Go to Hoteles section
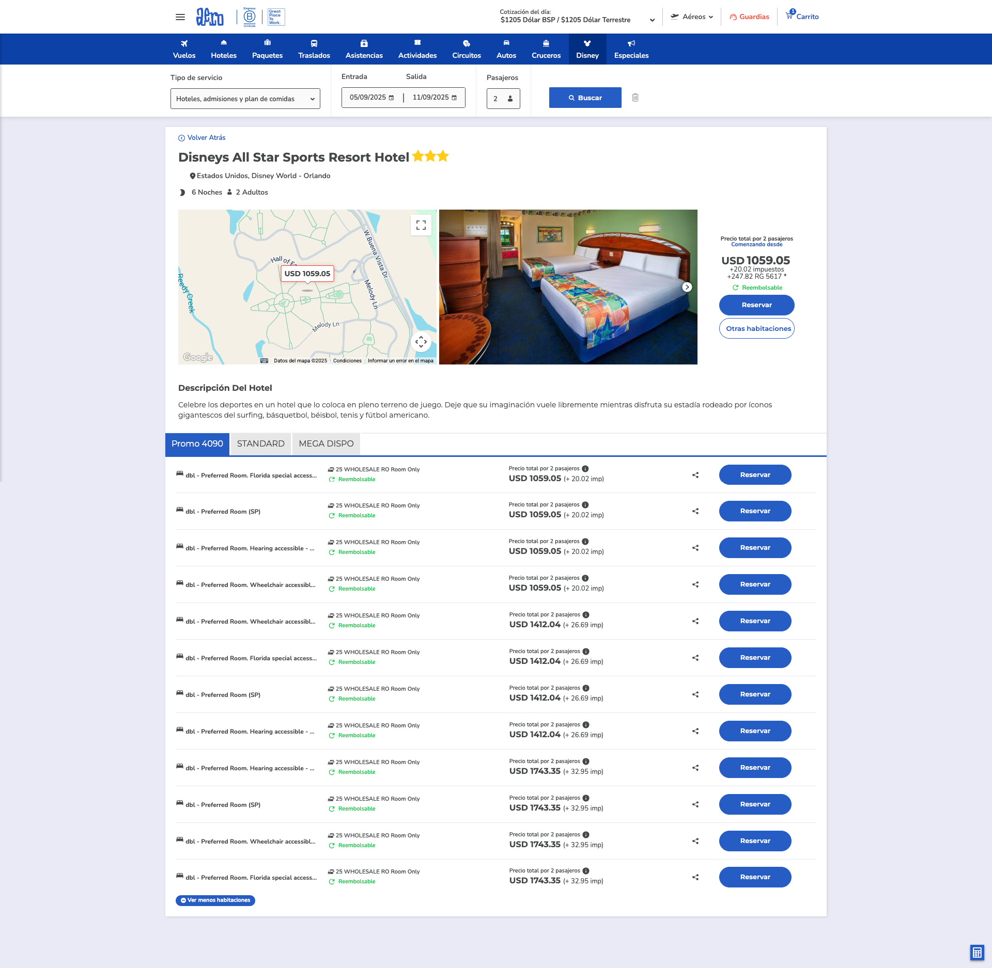The height and width of the screenshot is (968, 992). 224,49
